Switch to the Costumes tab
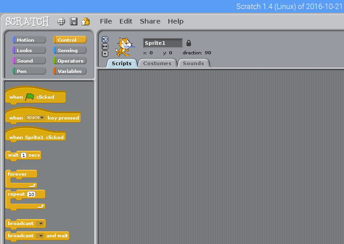 [x=157, y=63]
